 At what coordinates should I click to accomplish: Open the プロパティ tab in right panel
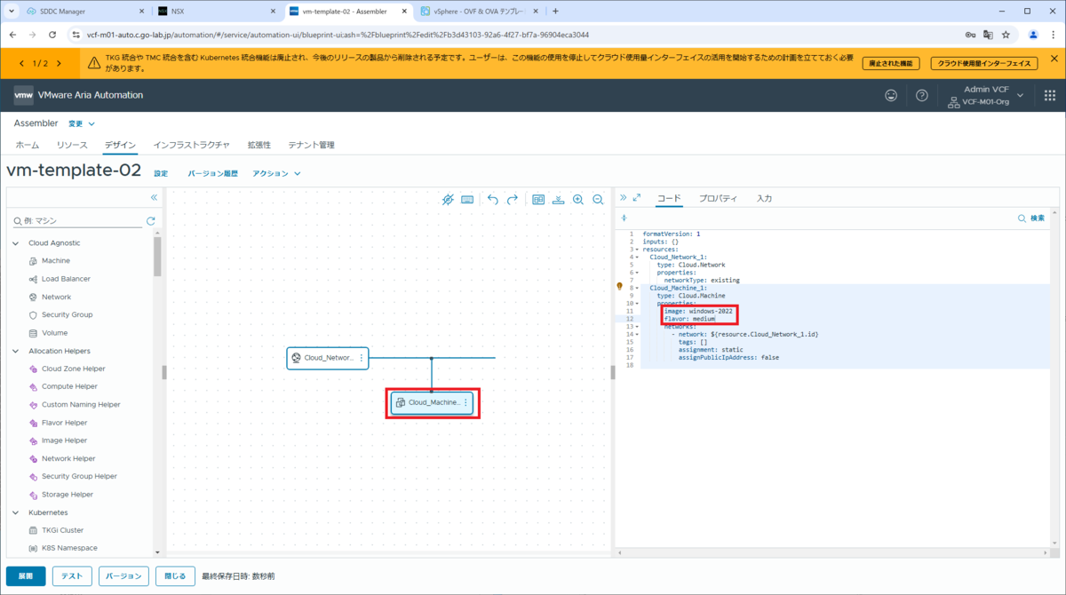pyautogui.click(x=718, y=198)
